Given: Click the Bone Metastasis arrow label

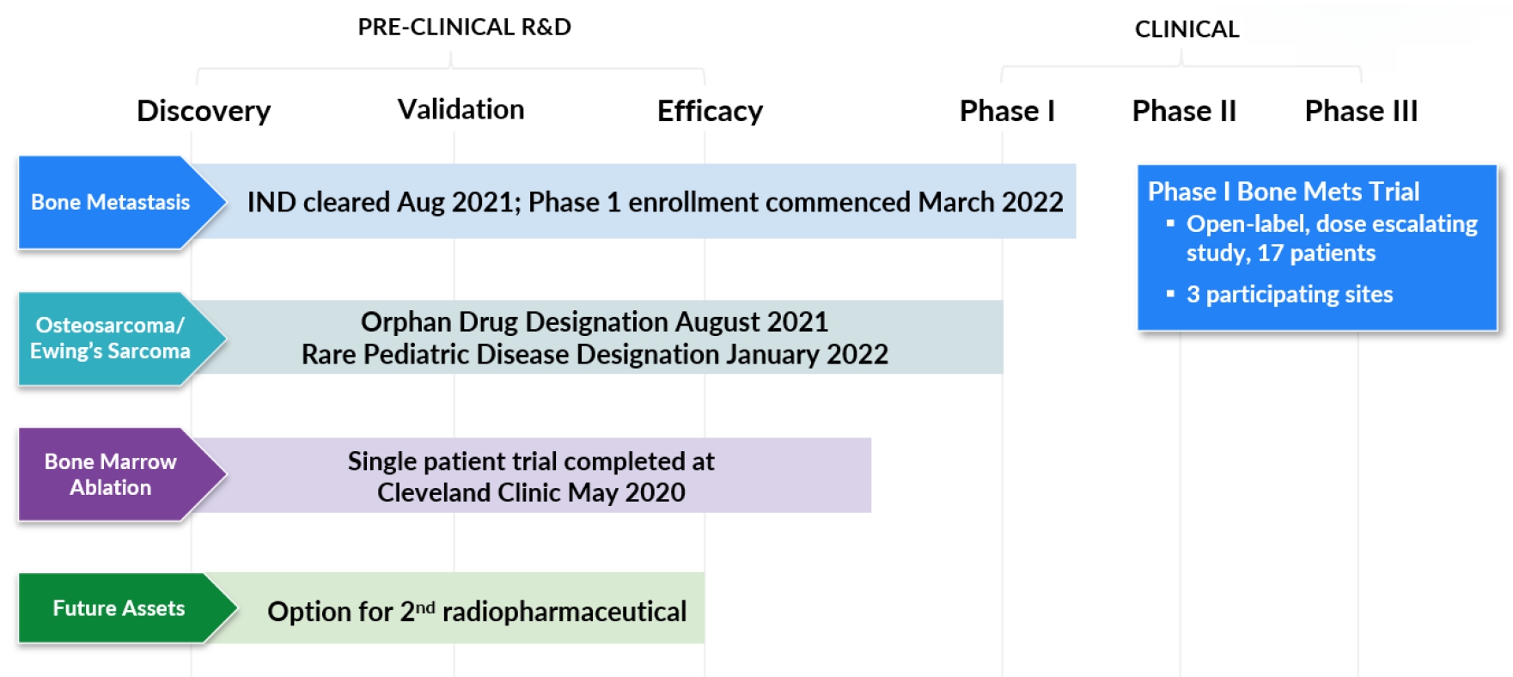Looking at the screenshot, I should (x=111, y=203).
